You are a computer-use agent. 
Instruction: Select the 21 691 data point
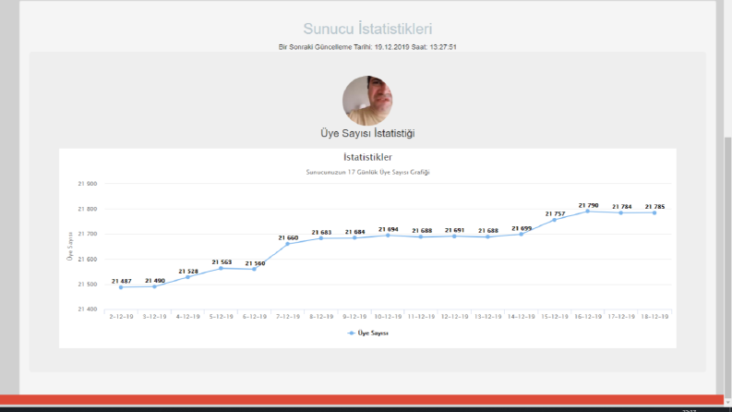click(455, 236)
